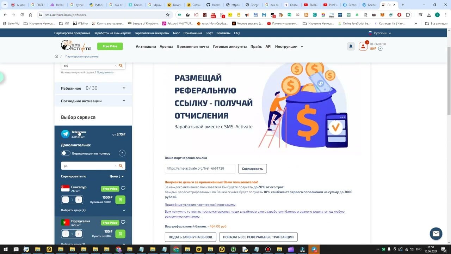Click the referral link text field
The width and height of the screenshot is (451, 254).
200,169
